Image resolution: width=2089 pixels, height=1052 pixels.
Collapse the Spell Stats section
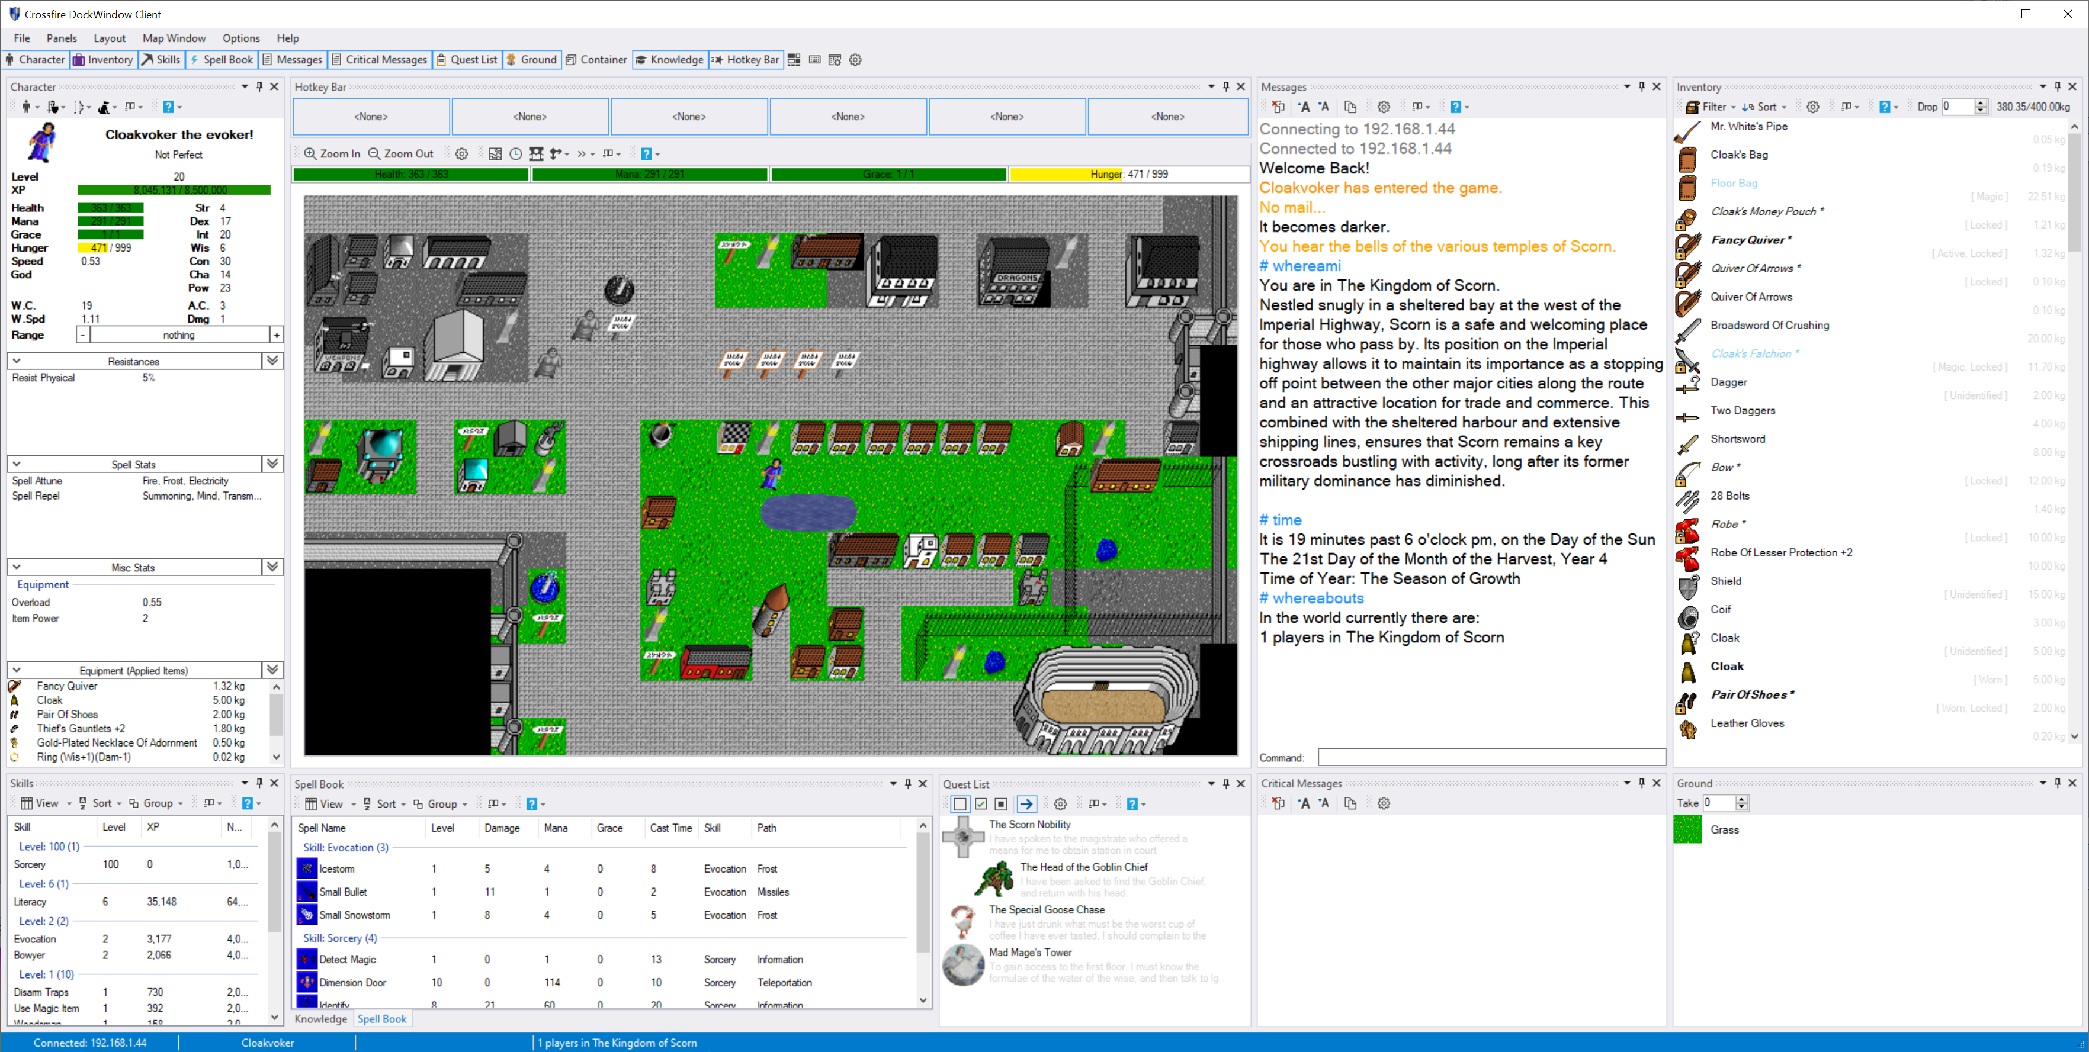coord(16,464)
